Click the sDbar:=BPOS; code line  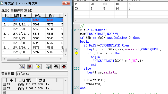point(94,80)
